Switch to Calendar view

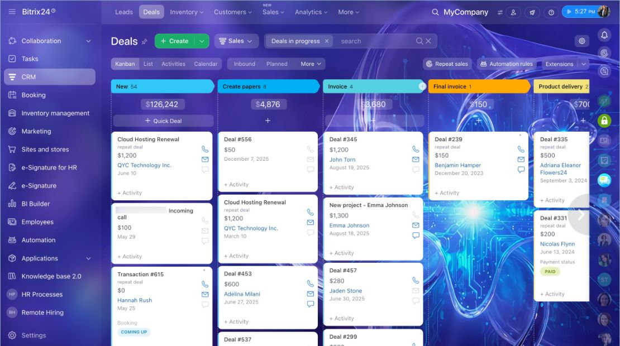206,64
